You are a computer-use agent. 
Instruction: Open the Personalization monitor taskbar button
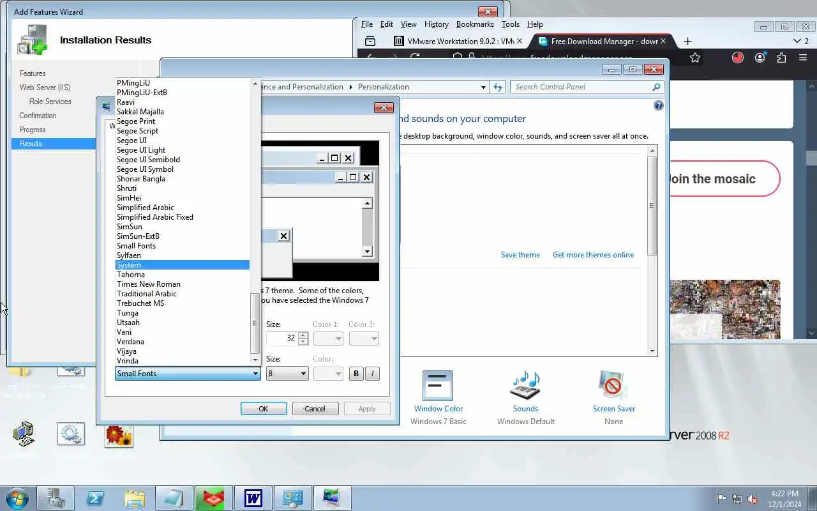click(333, 498)
